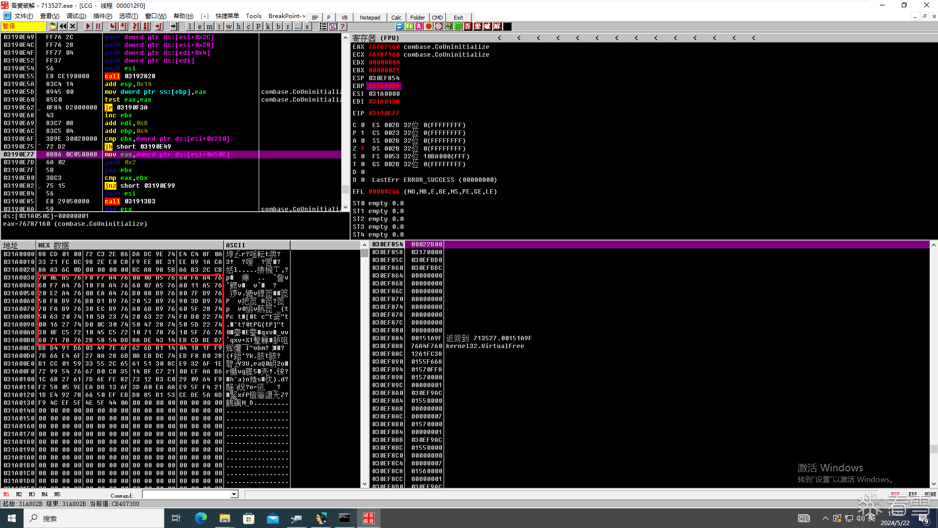938x528 pixels.
Task: Click the red question mark help icon
Action: tap(342, 26)
